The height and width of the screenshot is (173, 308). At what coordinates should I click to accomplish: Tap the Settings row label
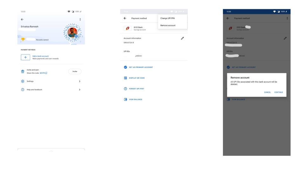pyautogui.click(x=30, y=81)
